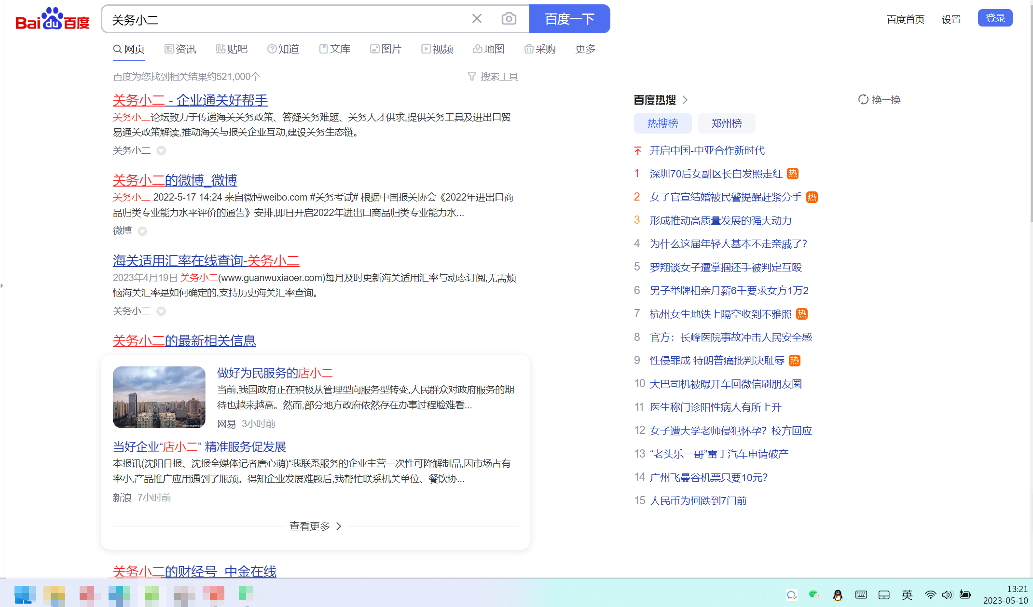Open WeChat tray icon

814,595
